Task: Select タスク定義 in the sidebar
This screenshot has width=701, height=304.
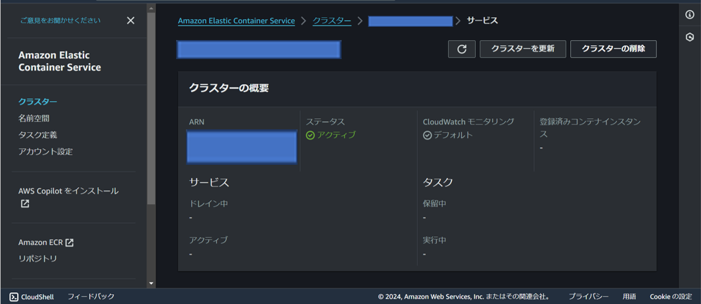Action: (37, 135)
